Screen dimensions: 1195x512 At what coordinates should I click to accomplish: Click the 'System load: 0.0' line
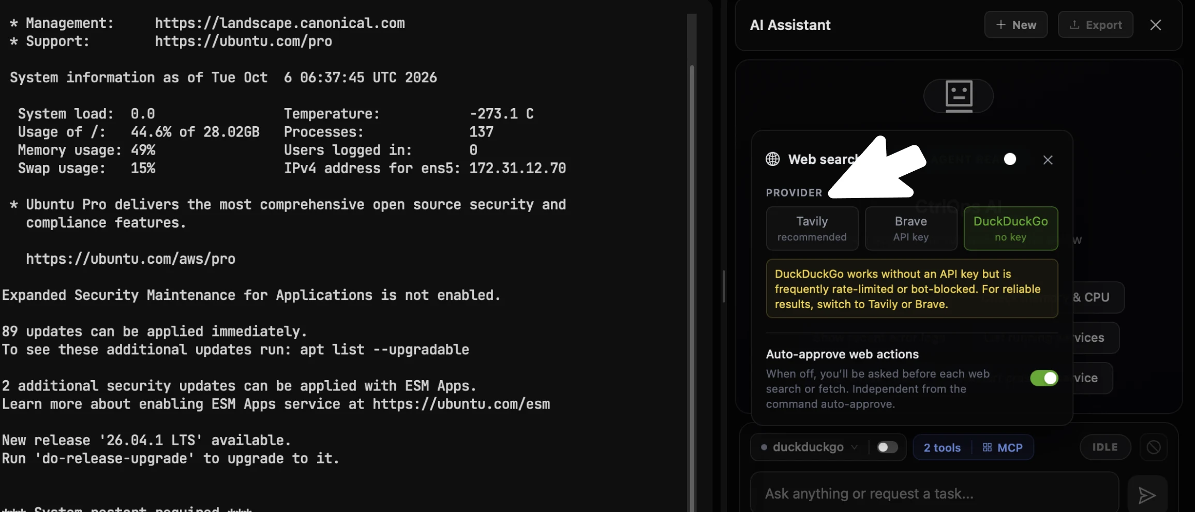pyautogui.click(x=86, y=114)
